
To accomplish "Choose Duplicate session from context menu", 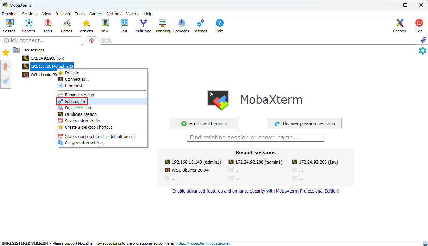I will (102, 114).
